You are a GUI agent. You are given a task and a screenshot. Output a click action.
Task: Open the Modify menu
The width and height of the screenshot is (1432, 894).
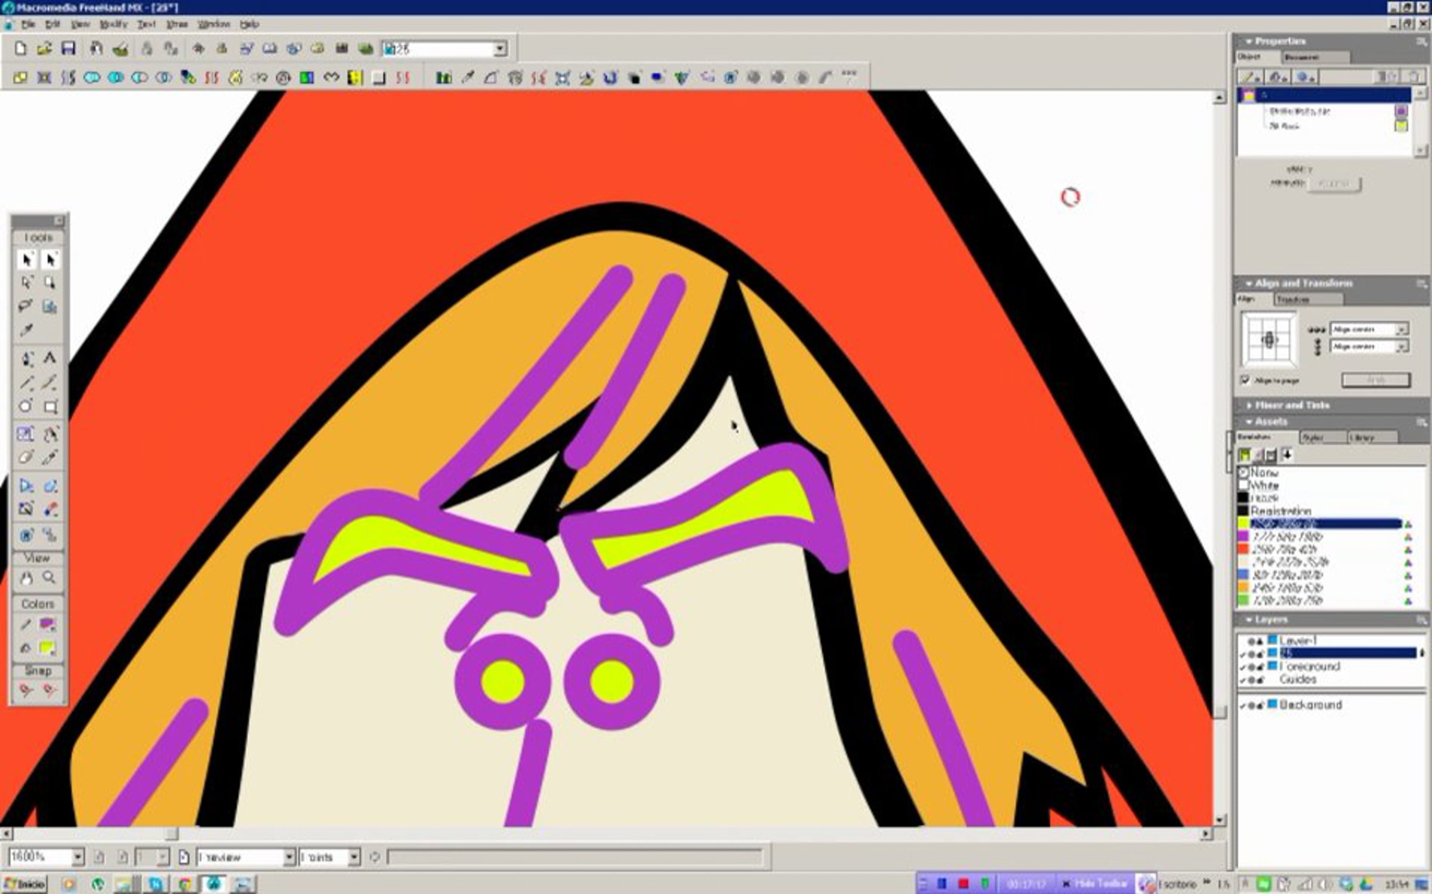coord(113,24)
